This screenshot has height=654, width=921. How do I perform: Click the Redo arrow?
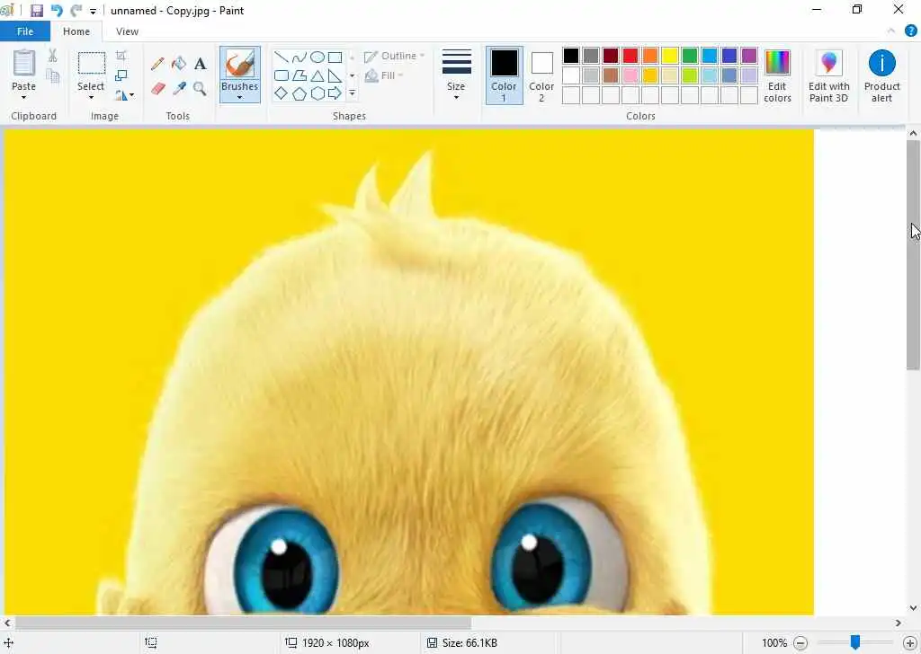coord(76,11)
